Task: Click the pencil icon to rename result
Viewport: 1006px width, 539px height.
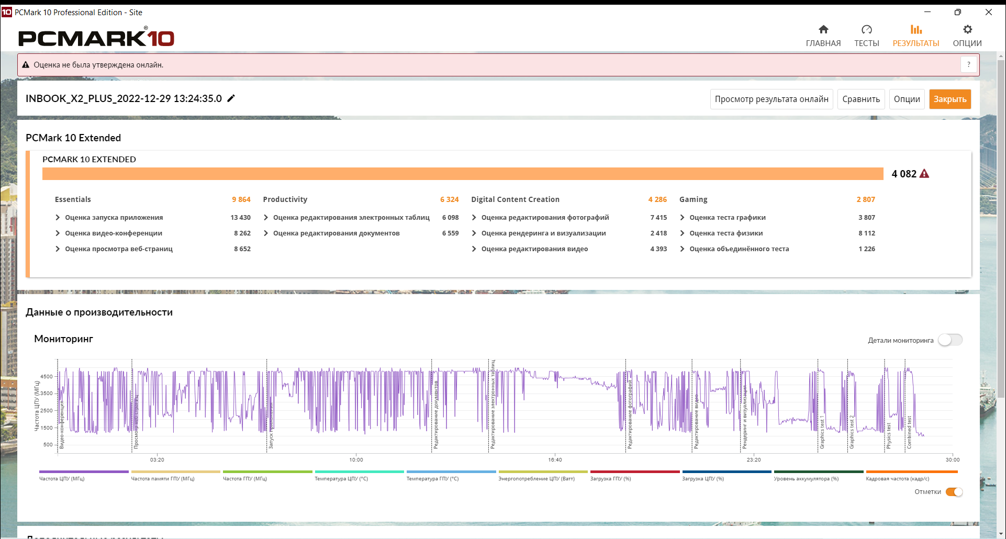Action: (231, 98)
